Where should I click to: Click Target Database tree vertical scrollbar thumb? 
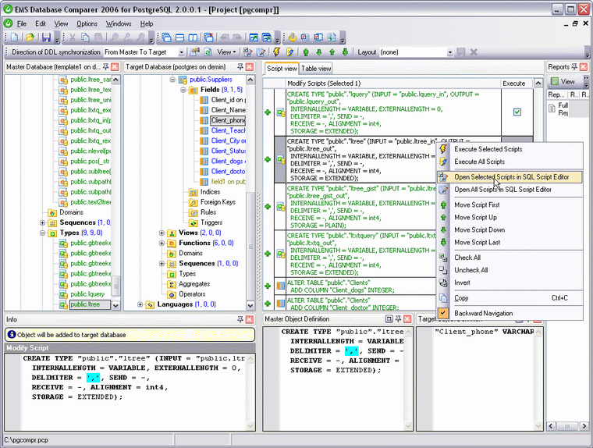click(250, 246)
